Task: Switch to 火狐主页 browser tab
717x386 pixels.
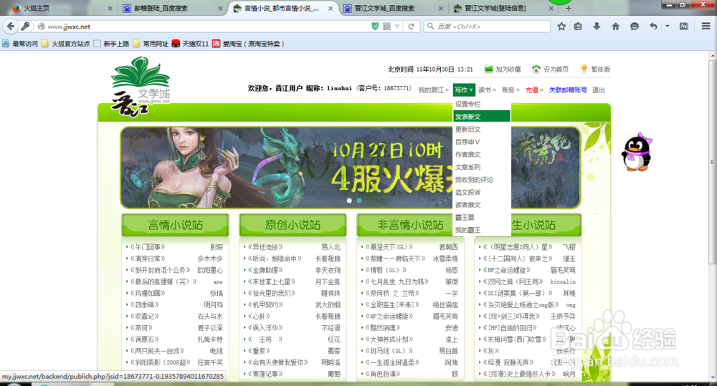Action: click(62, 8)
